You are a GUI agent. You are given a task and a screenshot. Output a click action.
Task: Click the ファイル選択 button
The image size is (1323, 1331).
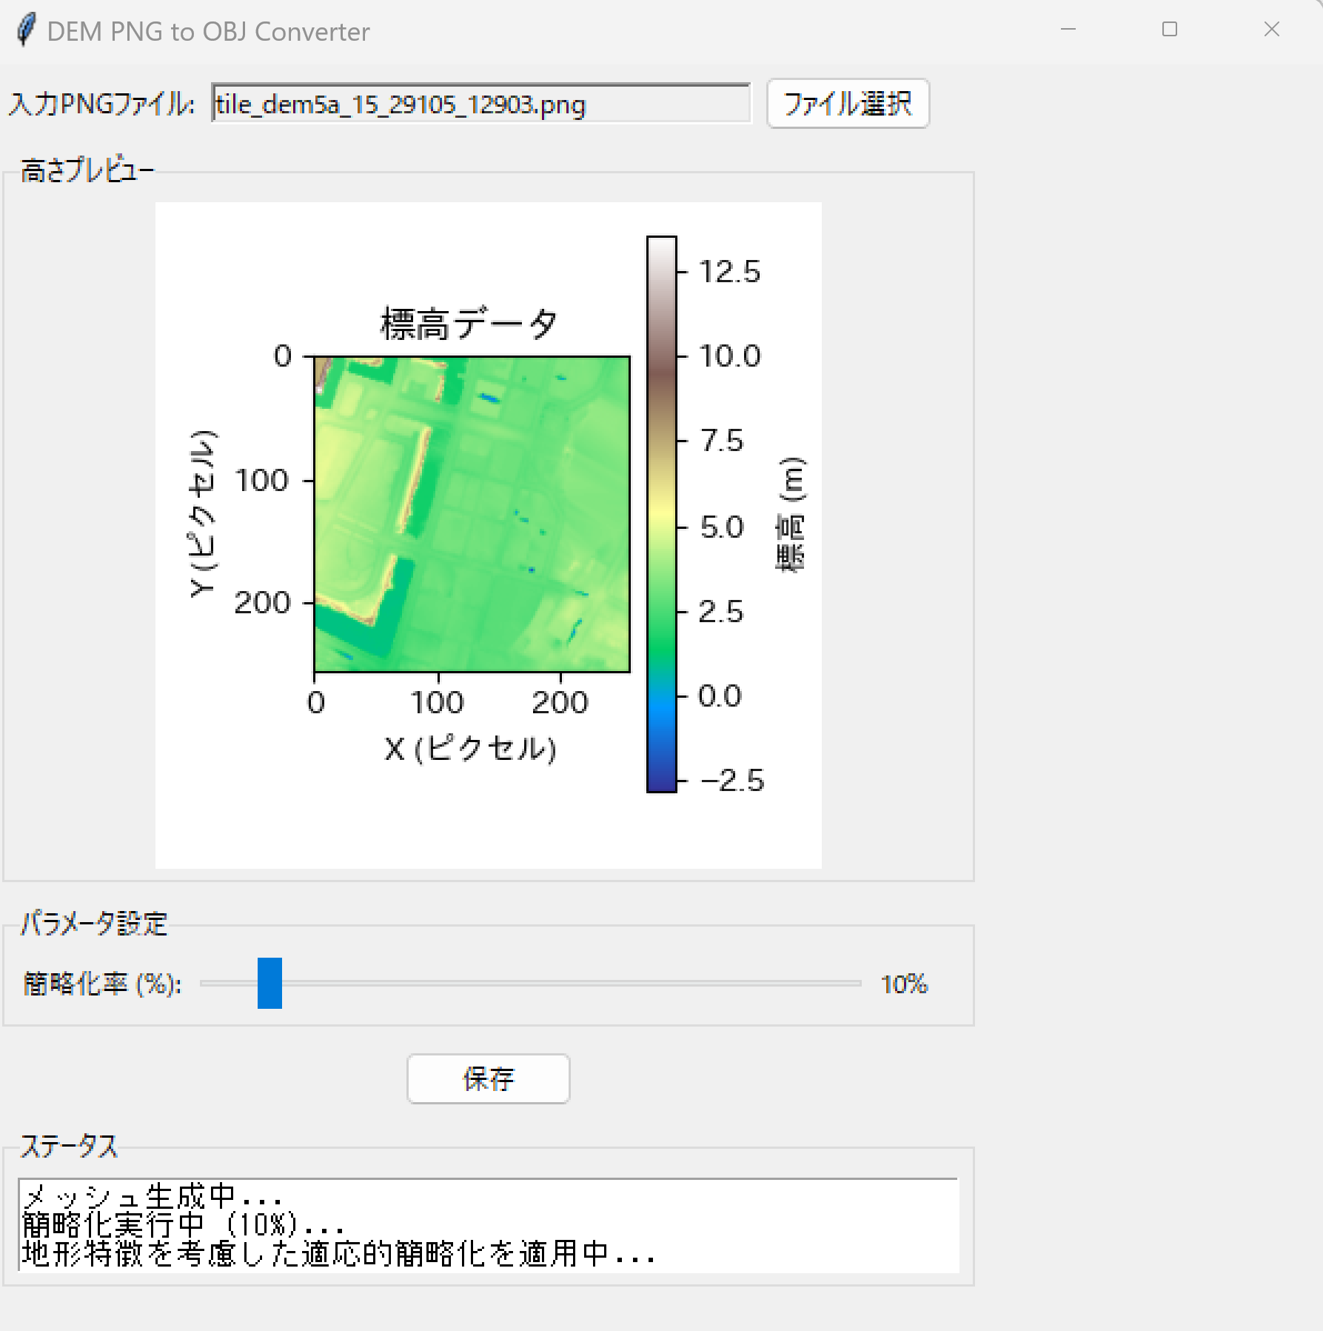pyautogui.click(x=848, y=104)
